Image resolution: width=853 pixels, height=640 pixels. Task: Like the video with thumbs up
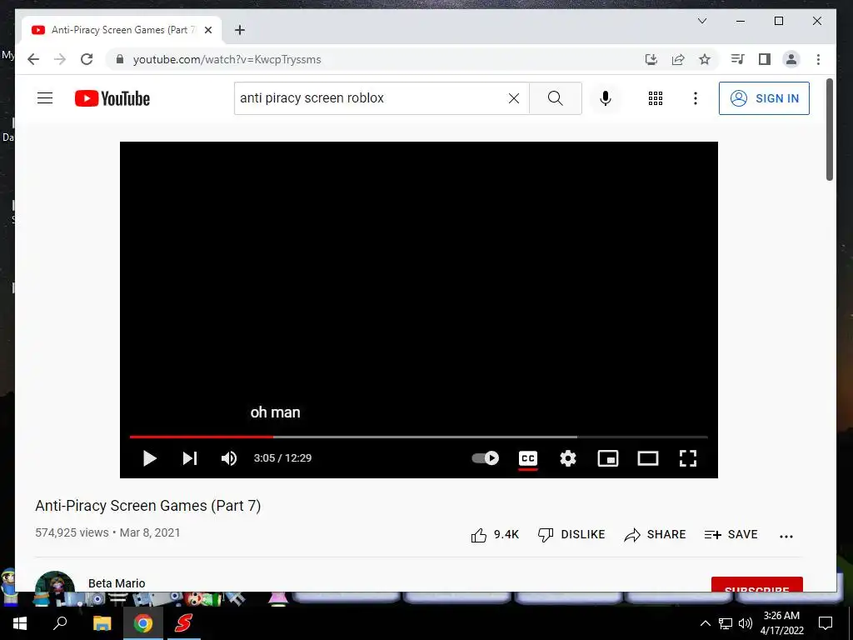[x=495, y=535]
